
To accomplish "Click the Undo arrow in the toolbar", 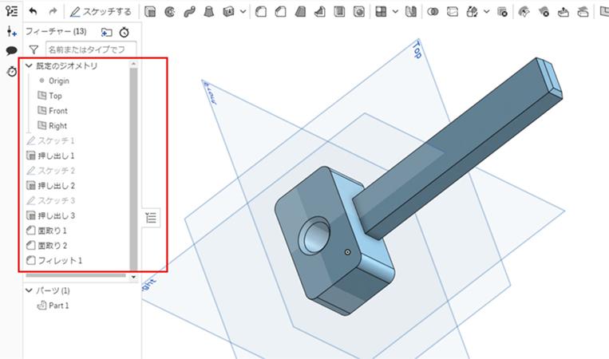I will pos(33,12).
